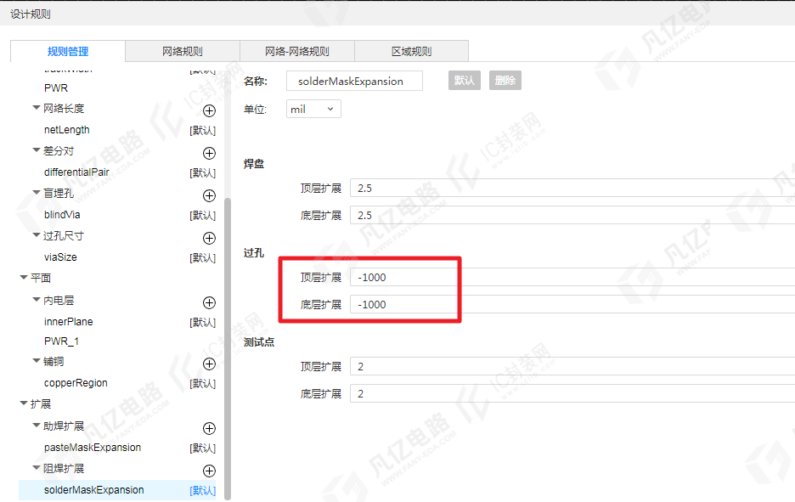This screenshot has width=795, height=502.
Task: Click the rule tree vertical scrollbar
Action: point(228,349)
